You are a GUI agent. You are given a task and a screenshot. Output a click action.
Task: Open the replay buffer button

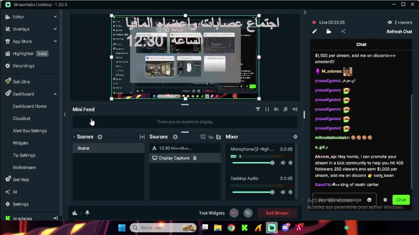pyautogui.click(x=248, y=213)
